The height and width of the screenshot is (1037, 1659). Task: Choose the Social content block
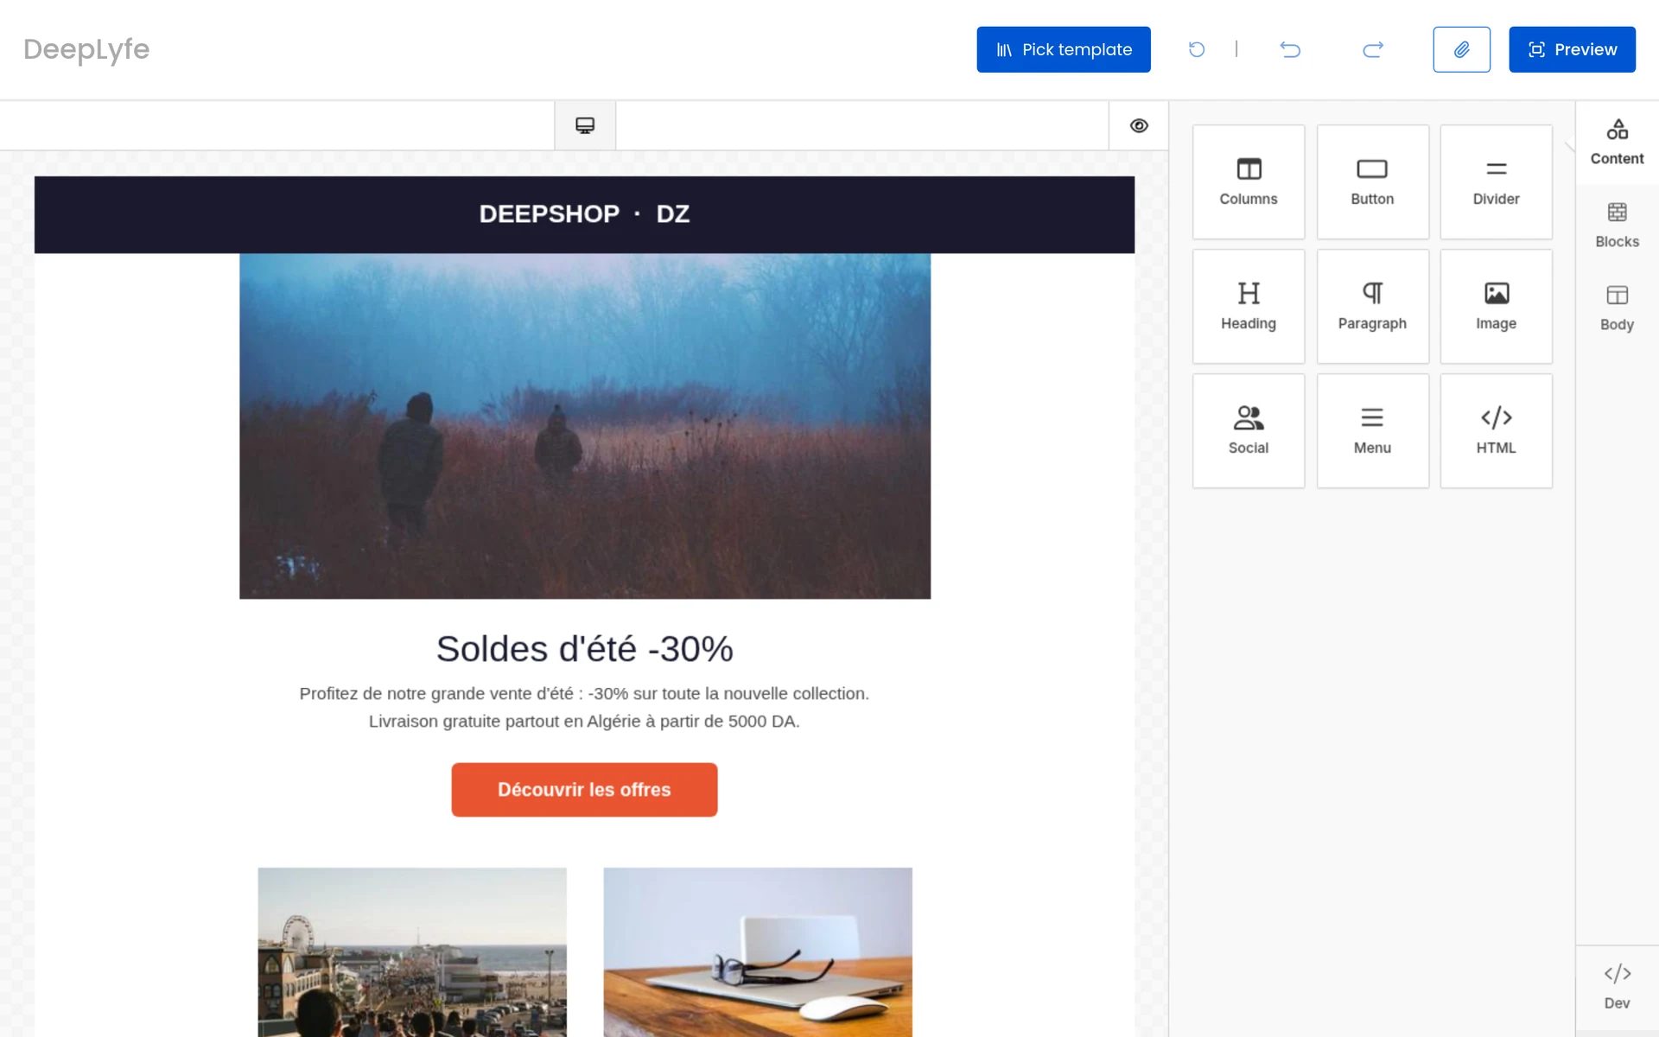click(x=1248, y=430)
